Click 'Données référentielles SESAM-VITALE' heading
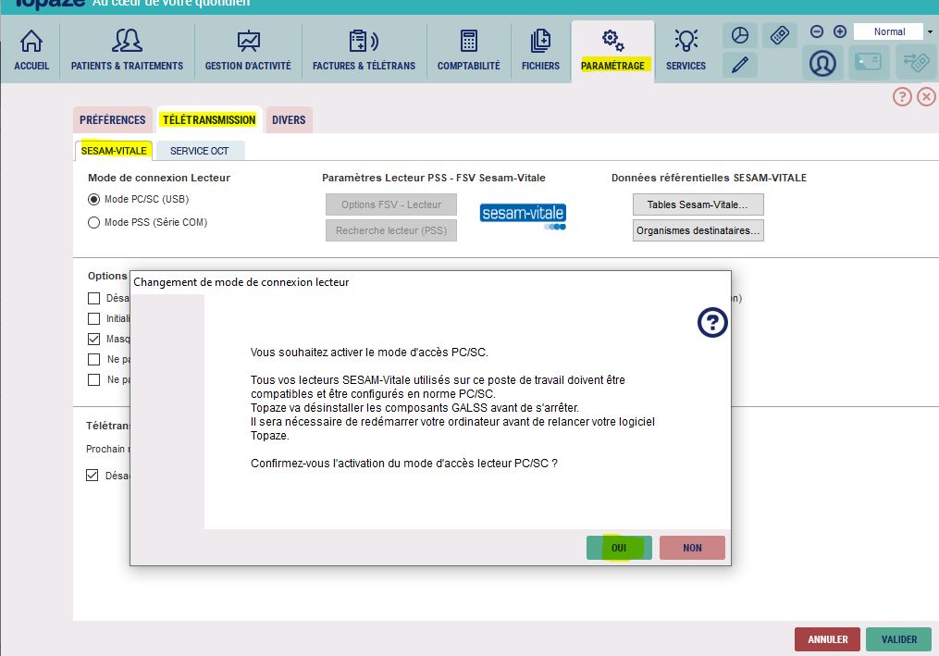 709,178
